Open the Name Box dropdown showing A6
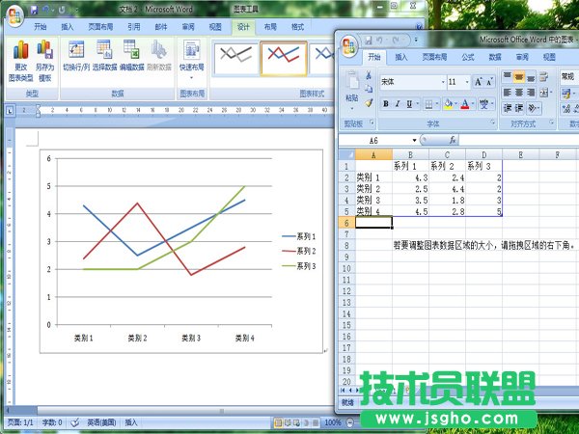This screenshot has height=434, width=579. (414, 140)
